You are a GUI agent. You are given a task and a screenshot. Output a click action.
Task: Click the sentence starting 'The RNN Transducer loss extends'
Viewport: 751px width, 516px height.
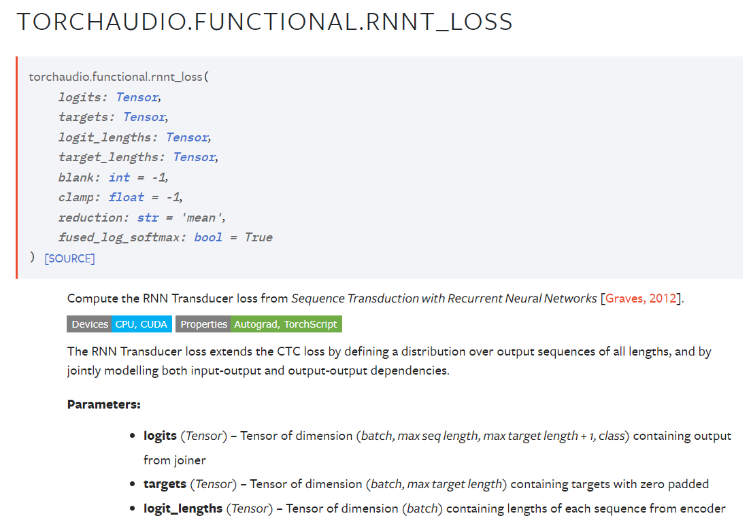click(x=389, y=361)
